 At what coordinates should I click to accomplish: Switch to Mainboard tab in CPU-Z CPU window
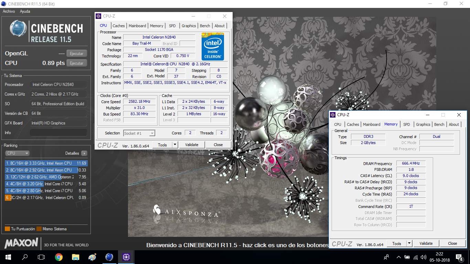(137, 26)
